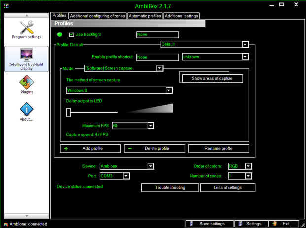The height and width of the screenshot is (228, 306).
Task: Click the green backlight status indicator
Action: 60,34
